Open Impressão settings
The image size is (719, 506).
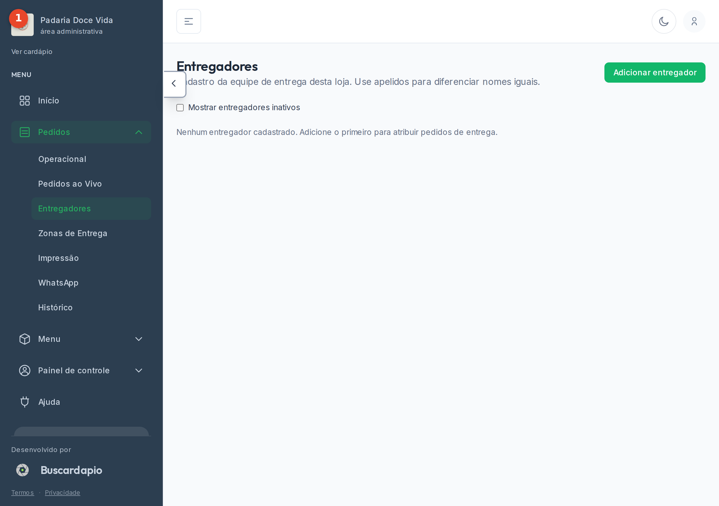point(91,258)
